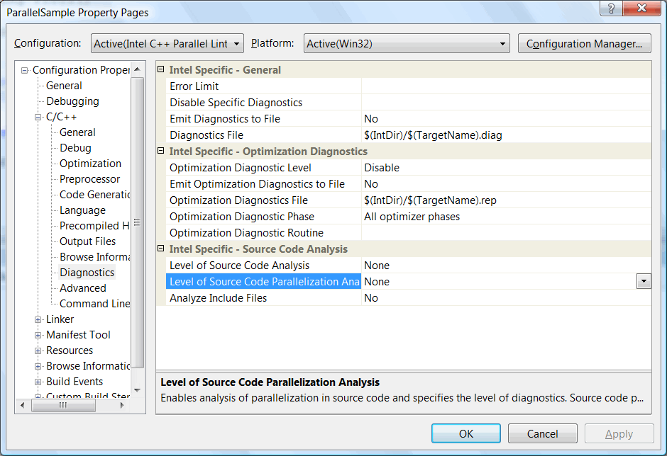The image size is (667, 456).
Task: Expand the Build Events tree node
Action: pos(38,382)
